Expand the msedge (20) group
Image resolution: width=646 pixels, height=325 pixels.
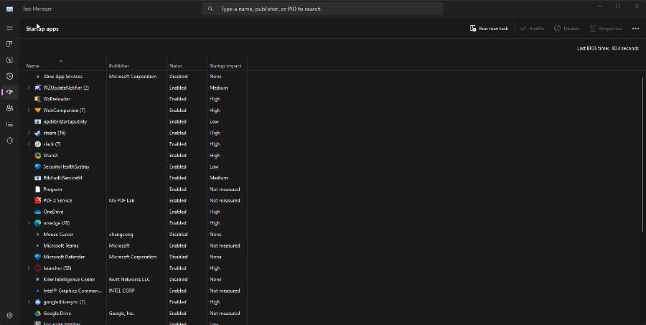[29, 223]
